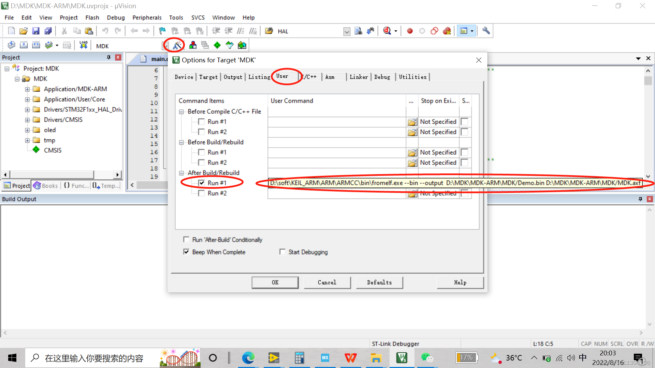Toggle Beep When Complete checkbox
The width and height of the screenshot is (655, 368).
tap(186, 252)
